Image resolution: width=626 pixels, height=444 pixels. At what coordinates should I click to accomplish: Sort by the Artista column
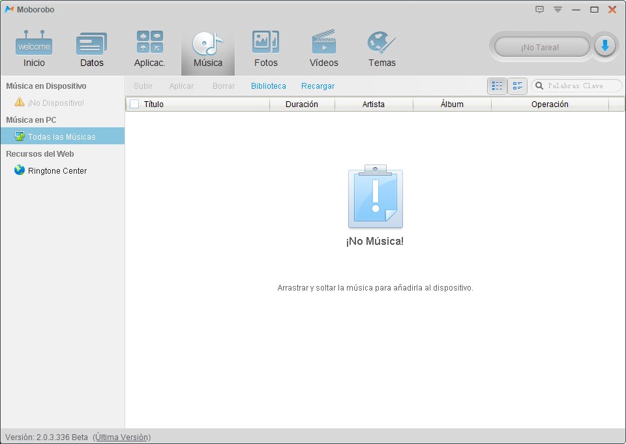(x=374, y=104)
